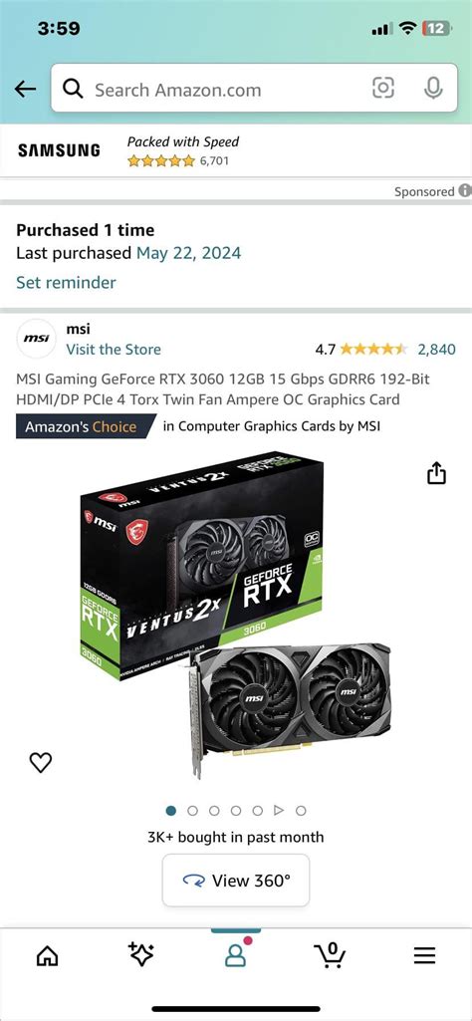Viewport: 472px width, 1021px height.
Task: Open the hamburger menu icon
Action: [424, 955]
